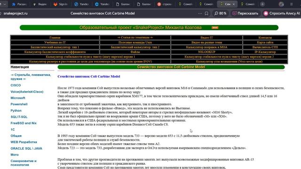The image size is (301, 169).
Task: Switch to the Яндекс tab with star icon
Action: click(40, 4)
